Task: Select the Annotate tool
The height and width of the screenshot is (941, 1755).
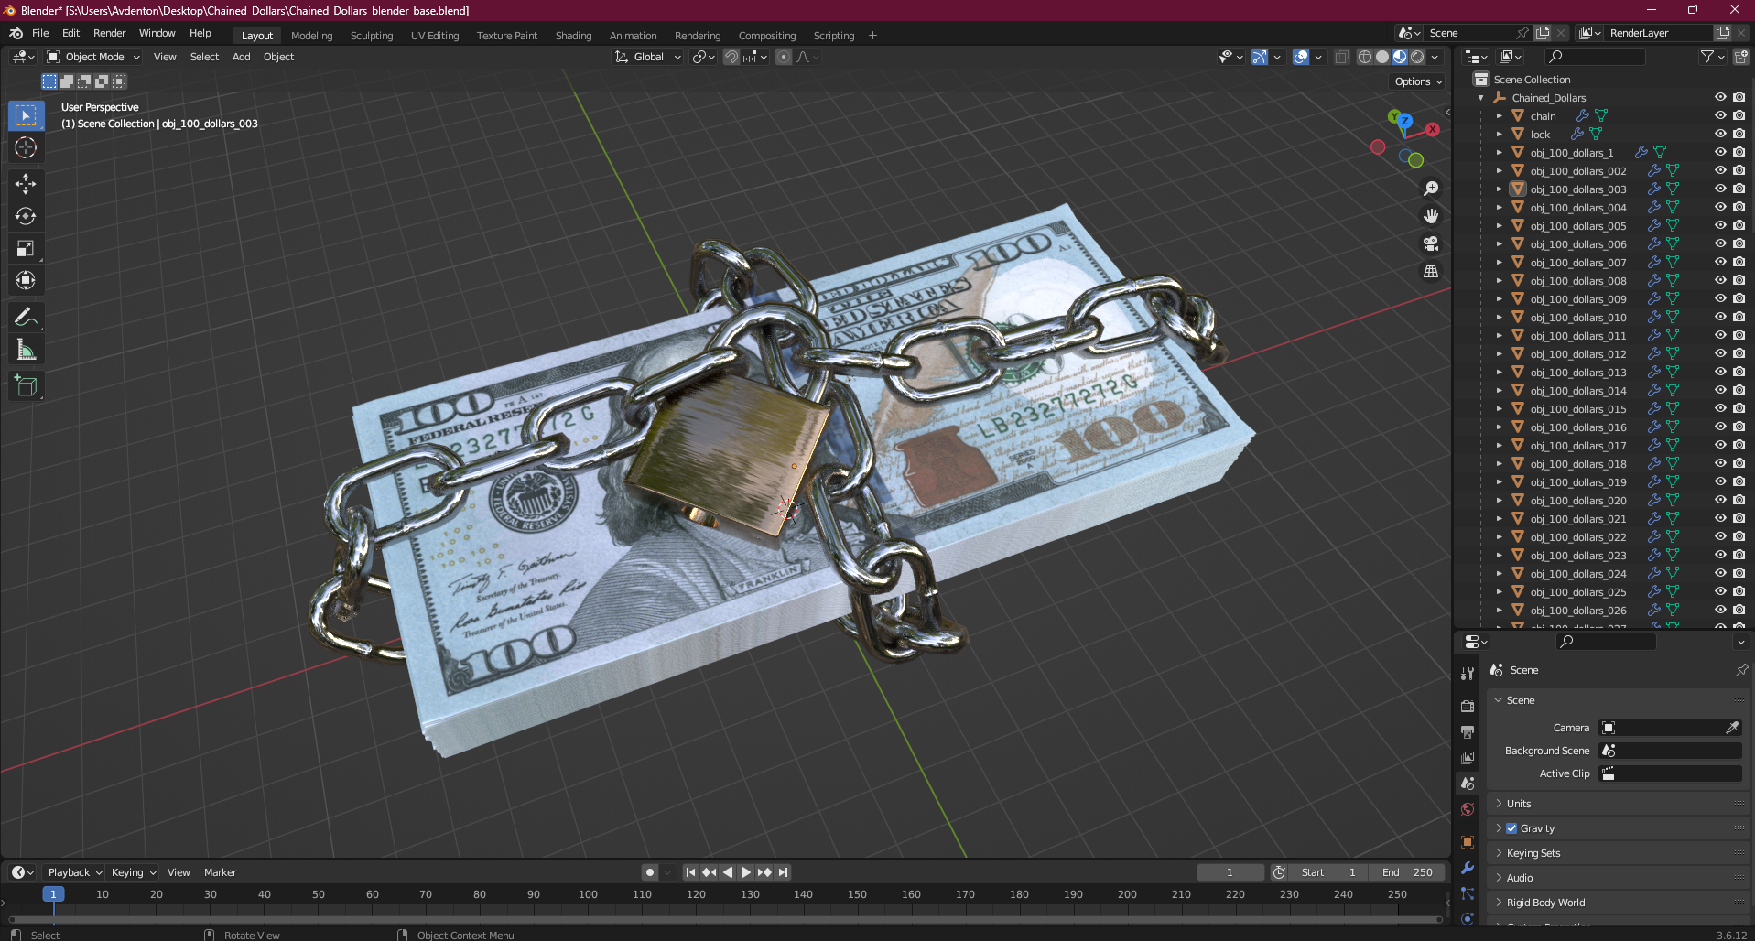Action: (x=26, y=318)
